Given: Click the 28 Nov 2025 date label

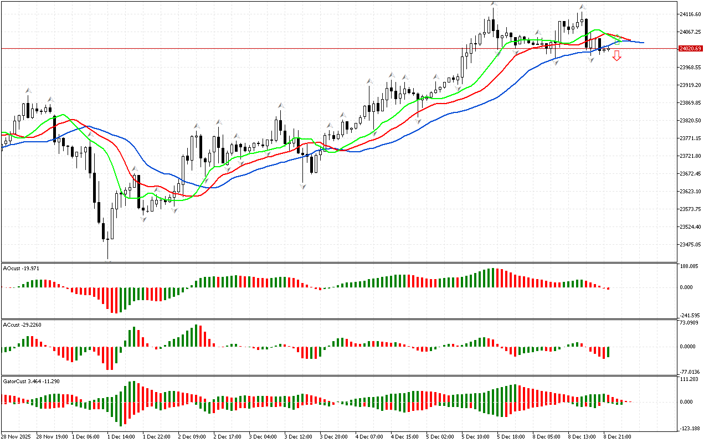Looking at the screenshot, I should point(18,437).
